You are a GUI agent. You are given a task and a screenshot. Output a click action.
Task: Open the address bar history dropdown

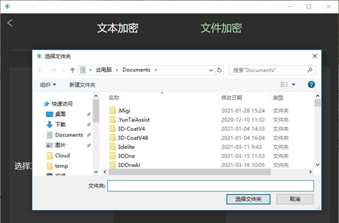coord(211,70)
